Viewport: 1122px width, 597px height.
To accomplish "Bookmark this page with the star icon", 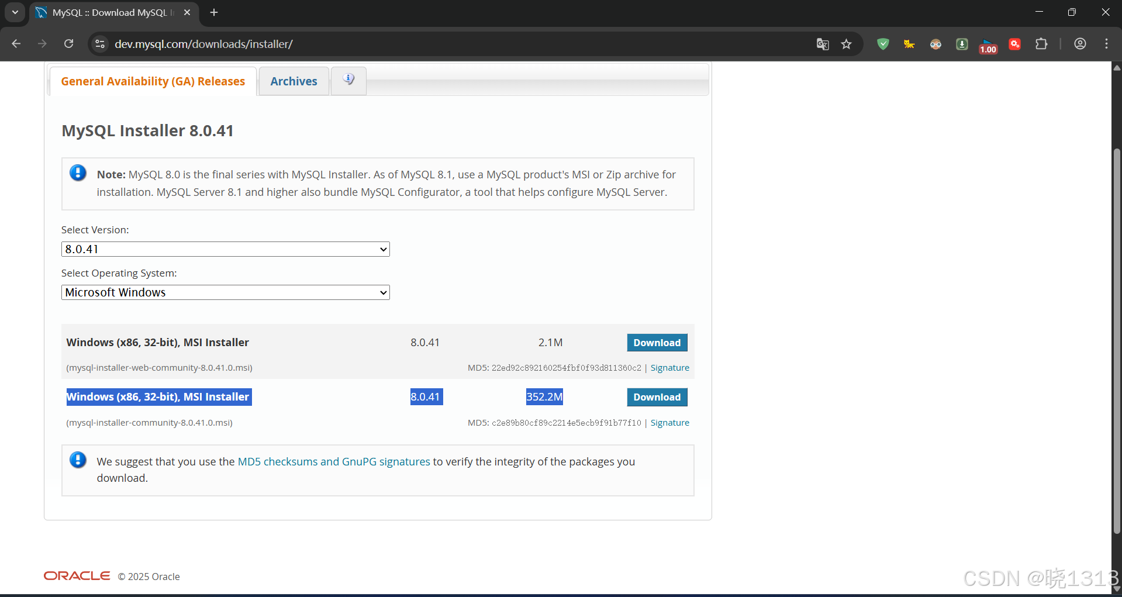I will pyautogui.click(x=846, y=44).
